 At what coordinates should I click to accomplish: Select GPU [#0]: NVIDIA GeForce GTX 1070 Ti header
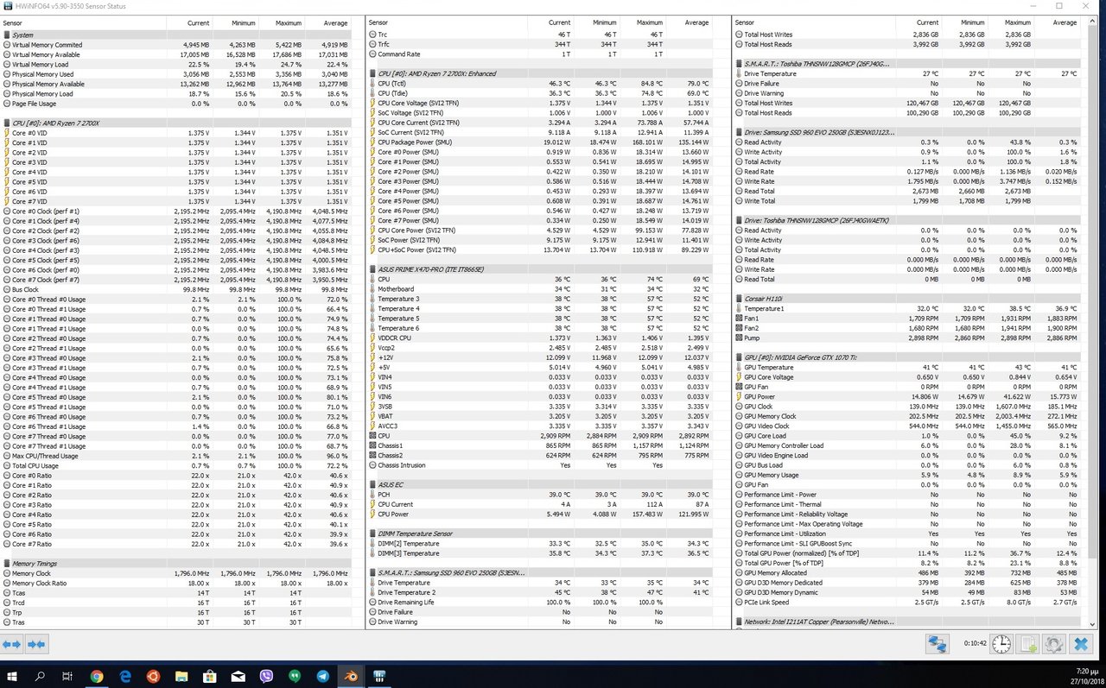click(906, 357)
